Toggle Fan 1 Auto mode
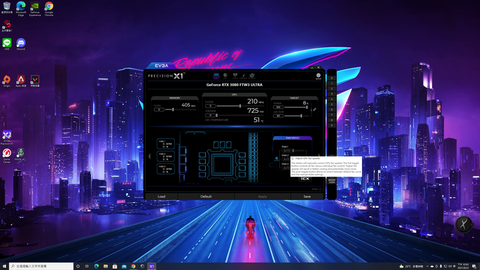480x270 pixels. [286, 151]
